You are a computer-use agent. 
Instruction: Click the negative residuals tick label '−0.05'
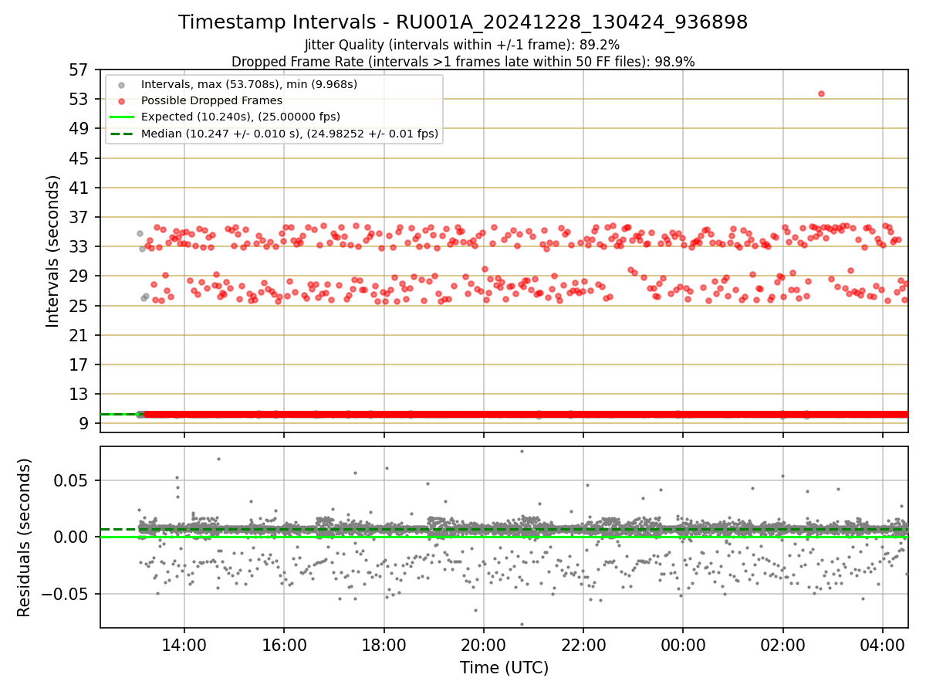point(66,595)
